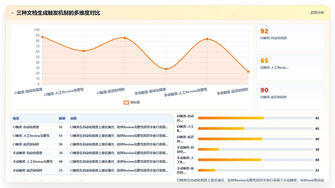Click the chart point above 手动触发-延迟时间秒
The image size is (335, 188).
[x=248, y=72]
